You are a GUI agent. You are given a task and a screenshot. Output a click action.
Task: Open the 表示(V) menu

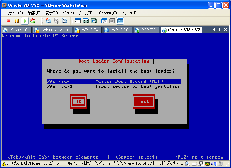51,13
